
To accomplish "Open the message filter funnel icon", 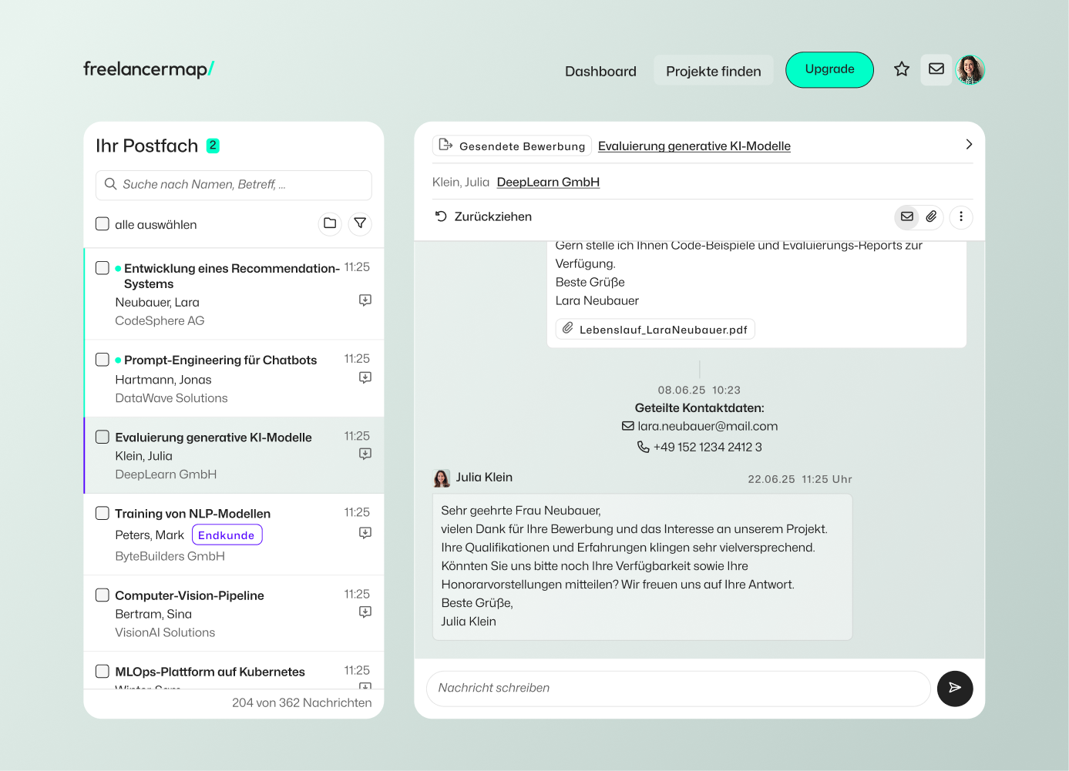I will pos(360,223).
